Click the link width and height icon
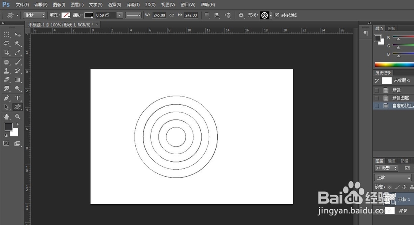 (x=172, y=15)
